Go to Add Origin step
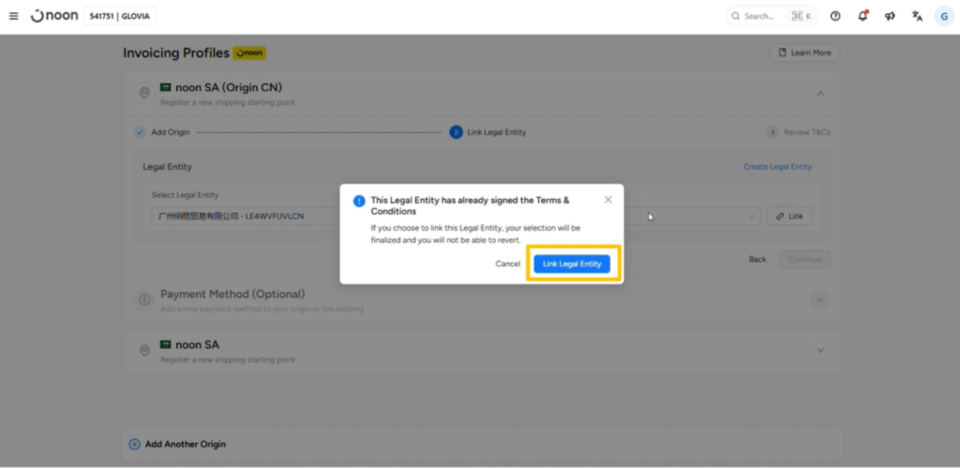This screenshot has width=960, height=468. 161,132
